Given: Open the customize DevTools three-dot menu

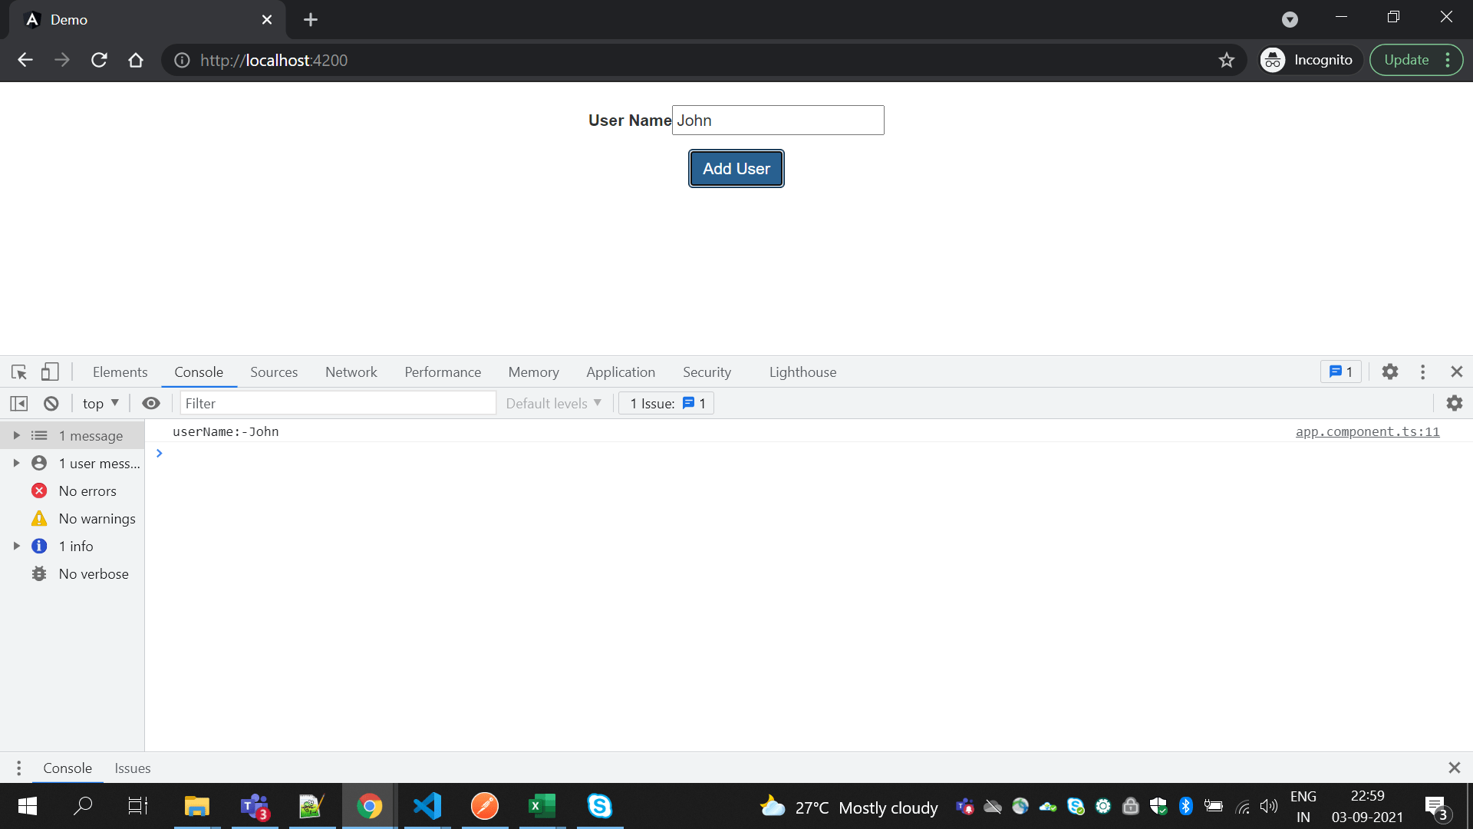Looking at the screenshot, I should (x=1422, y=372).
